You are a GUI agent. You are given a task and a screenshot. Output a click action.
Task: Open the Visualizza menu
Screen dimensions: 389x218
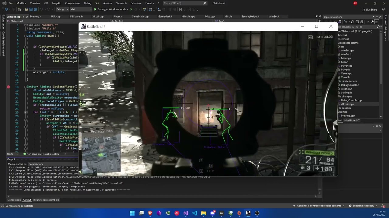(35, 3)
